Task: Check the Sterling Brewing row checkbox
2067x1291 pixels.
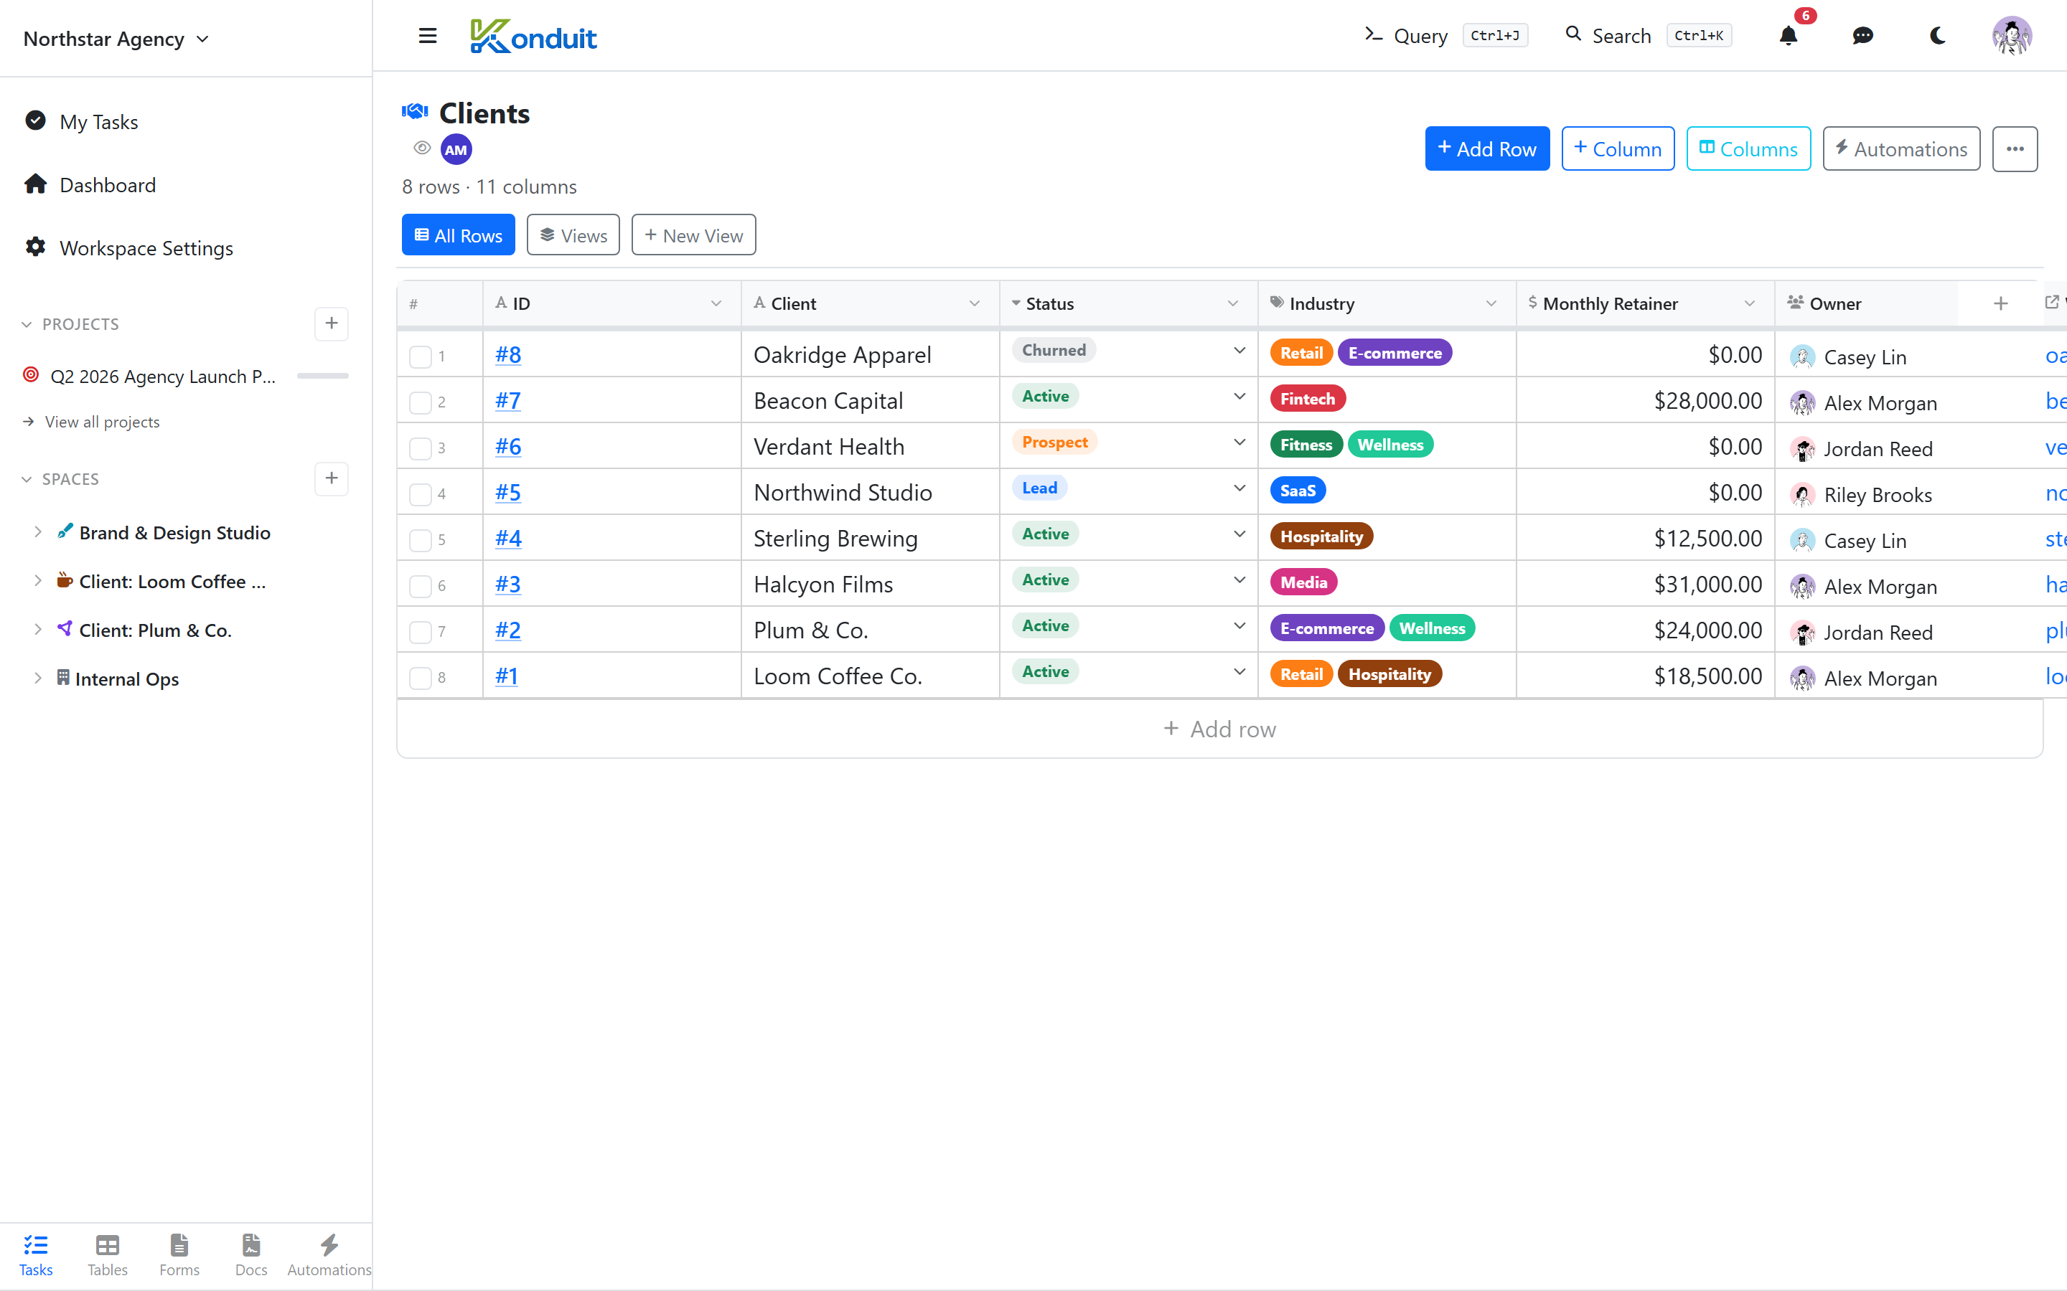Action: point(421,539)
